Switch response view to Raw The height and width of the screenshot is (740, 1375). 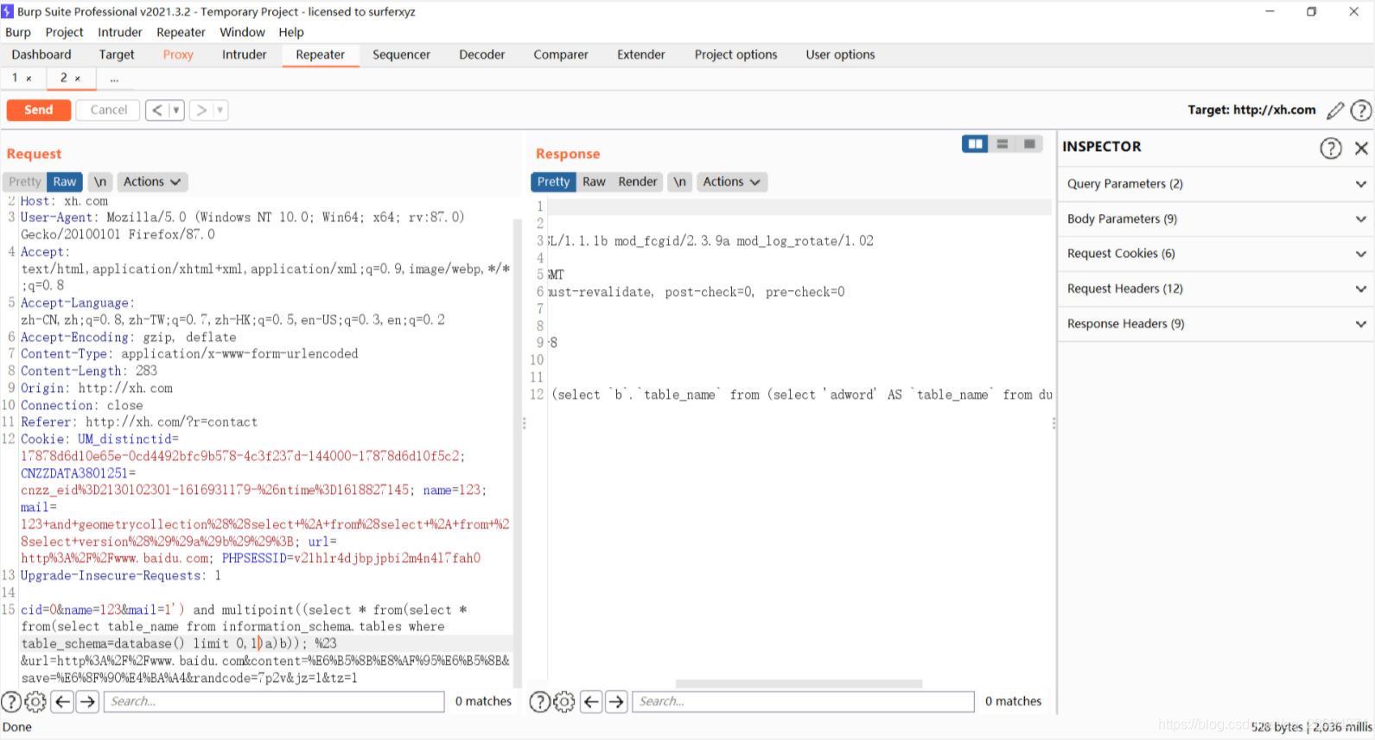tap(594, 181)
